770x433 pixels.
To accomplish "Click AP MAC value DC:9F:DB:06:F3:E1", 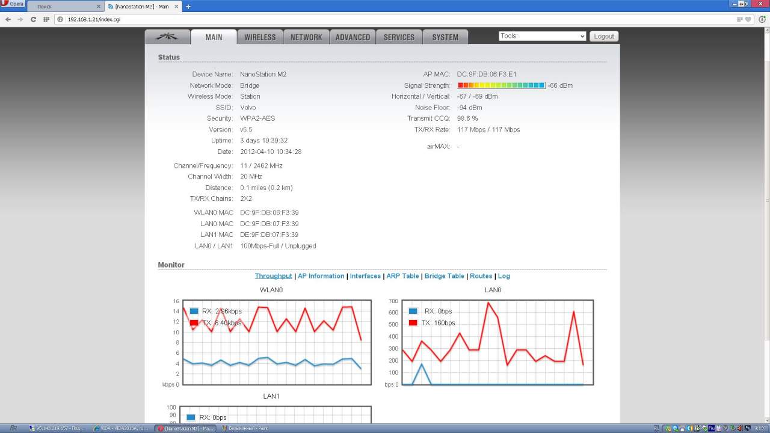I will coord(487,75).
